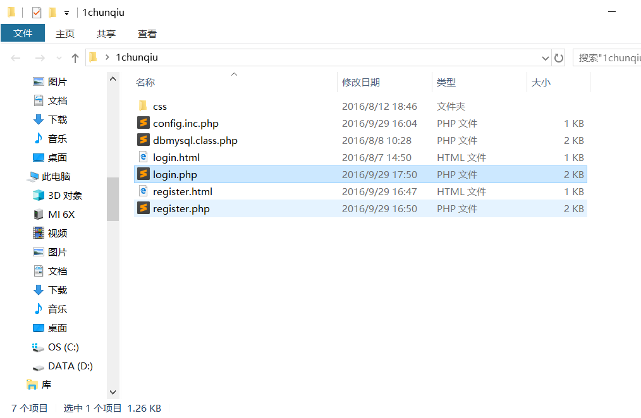The width and height of the screenshot is (641, 418).
Task: Click the back navigation arrow
Action: [x=16, y=58]
